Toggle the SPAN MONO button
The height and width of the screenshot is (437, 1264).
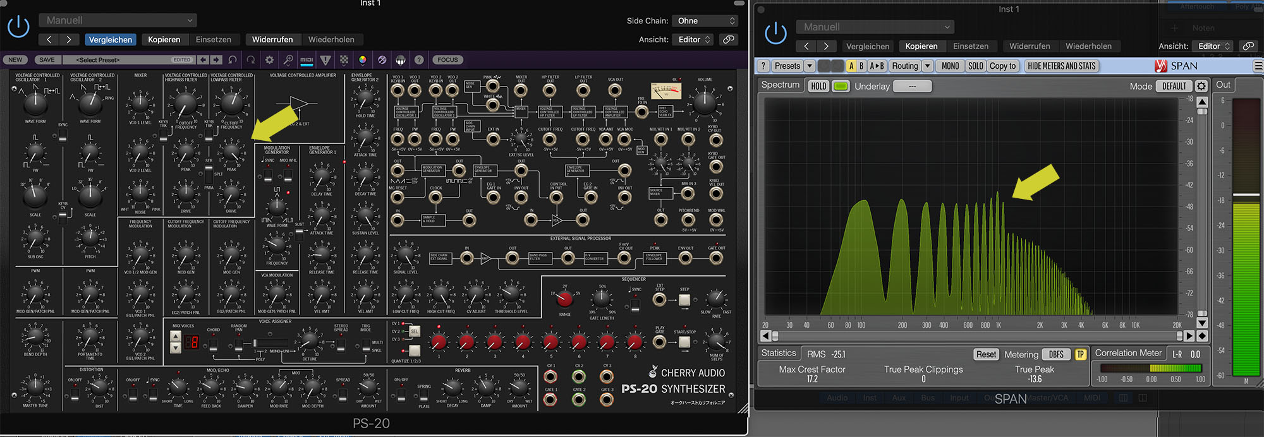point(950,66)
